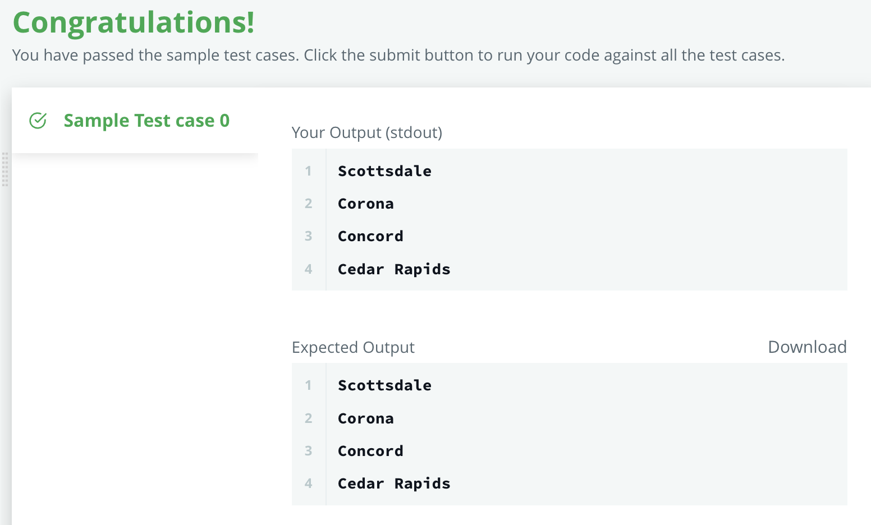Click line number 4 in your output
The width and height of the screenshot is (871, 525).
[308, 269]
